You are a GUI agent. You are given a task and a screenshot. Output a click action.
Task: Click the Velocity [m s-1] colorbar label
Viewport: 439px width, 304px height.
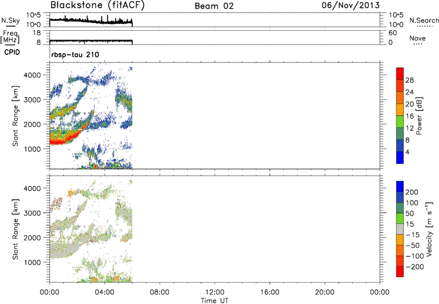pos(429,229)
